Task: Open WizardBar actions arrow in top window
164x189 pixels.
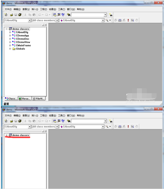Action: (x=110, y=20)
